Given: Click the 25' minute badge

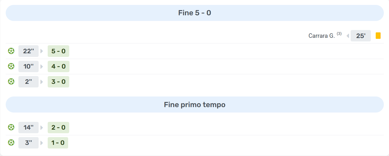Looking at the screenshot, I should tap(360, 36).
